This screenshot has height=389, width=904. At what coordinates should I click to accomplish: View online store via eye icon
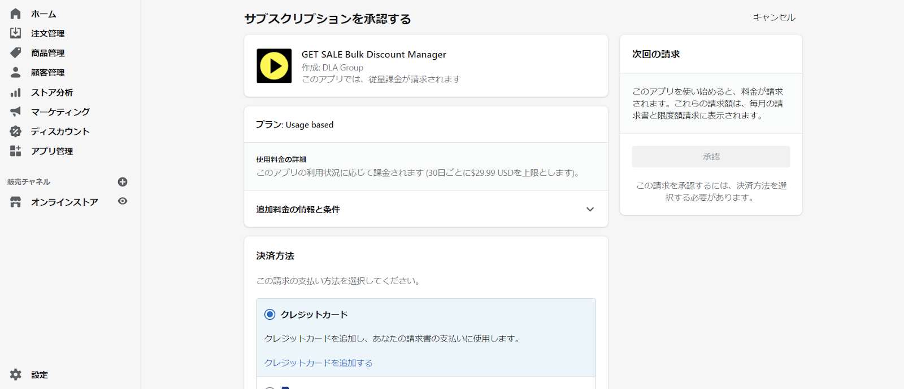[123, 201]
